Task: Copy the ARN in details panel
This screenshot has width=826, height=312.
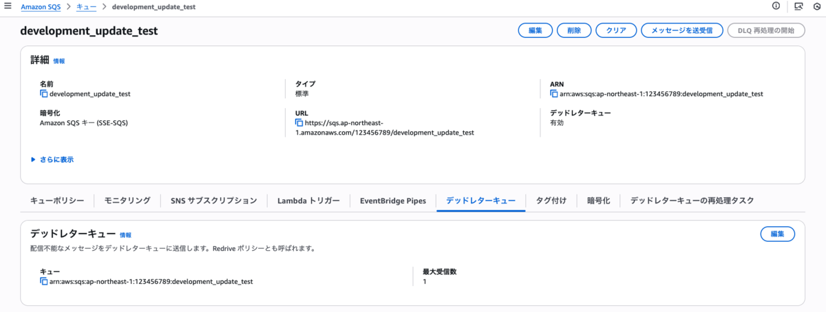Action: [553, 93]
